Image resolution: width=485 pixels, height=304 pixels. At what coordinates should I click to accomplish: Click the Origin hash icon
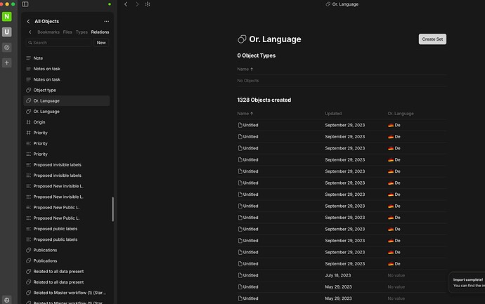28,122
